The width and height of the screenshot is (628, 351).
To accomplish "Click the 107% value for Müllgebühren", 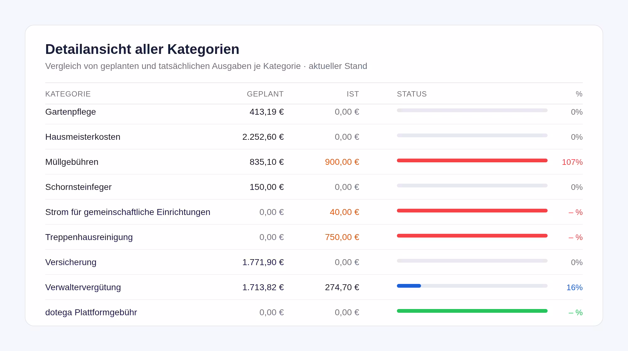I will pyautogui.click(x=572, y=162).
